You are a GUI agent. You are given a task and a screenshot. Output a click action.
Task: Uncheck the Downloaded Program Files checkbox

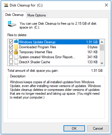[x=11, y=47]
